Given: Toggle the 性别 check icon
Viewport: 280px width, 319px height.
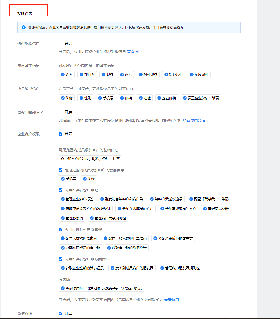Looking at the screenshot, I should 81,98.
